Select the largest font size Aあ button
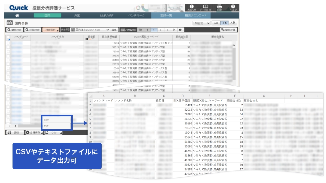Viewport: 326px width, 183px height. (x=233, y=23)
